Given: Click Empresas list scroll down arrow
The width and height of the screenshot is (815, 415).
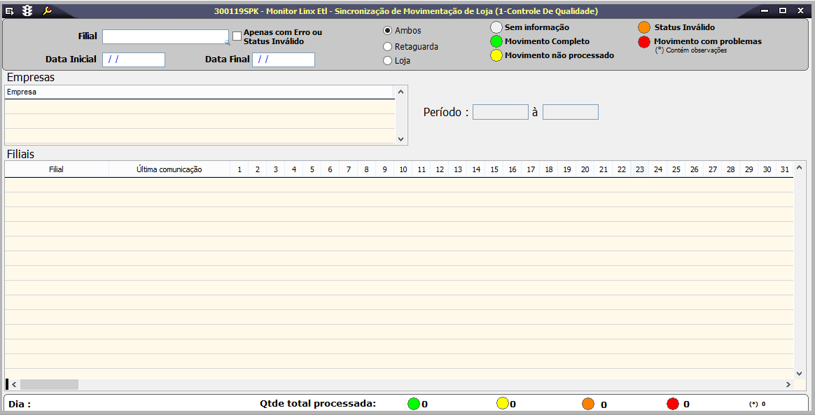Looking at the screenshot, I should (x=400, y=139).
